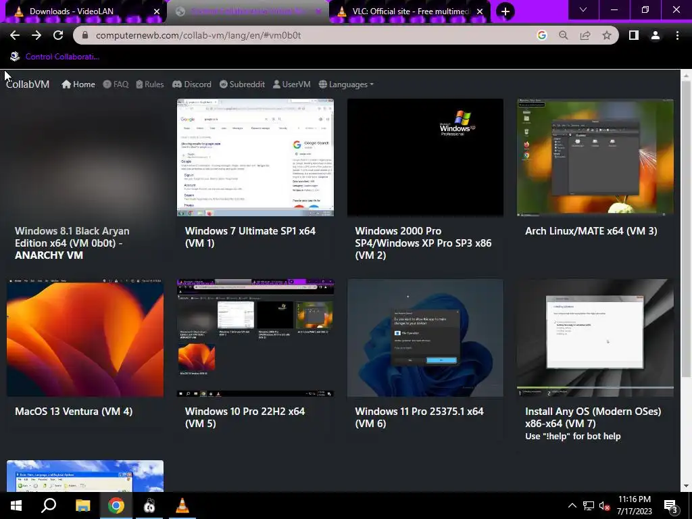Screen dimensions: 692x519
Task: Open Install Any OS VM 7 thumbnail
Action: (x=595, y=338)
